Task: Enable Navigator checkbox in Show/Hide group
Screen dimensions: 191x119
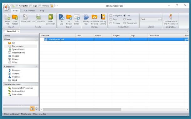Action: point(111,15)
